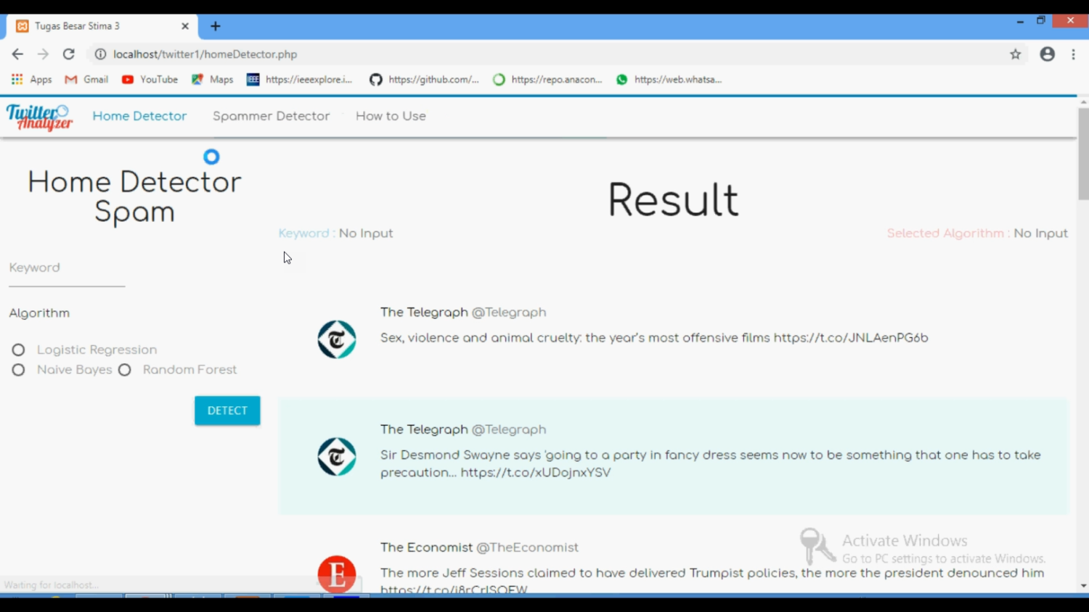The width and height of the screenshot is (1089, 612).
Task: Focus the Keyword input field
Action: 67,269
